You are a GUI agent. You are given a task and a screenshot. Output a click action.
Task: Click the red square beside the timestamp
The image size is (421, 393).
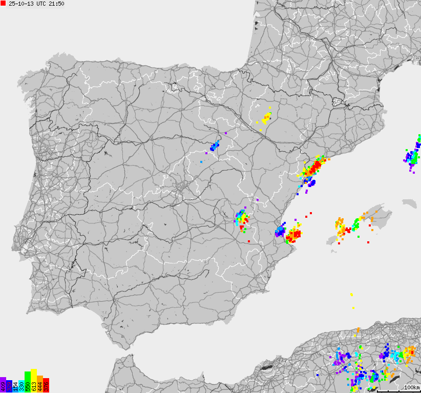pos(3,4)
